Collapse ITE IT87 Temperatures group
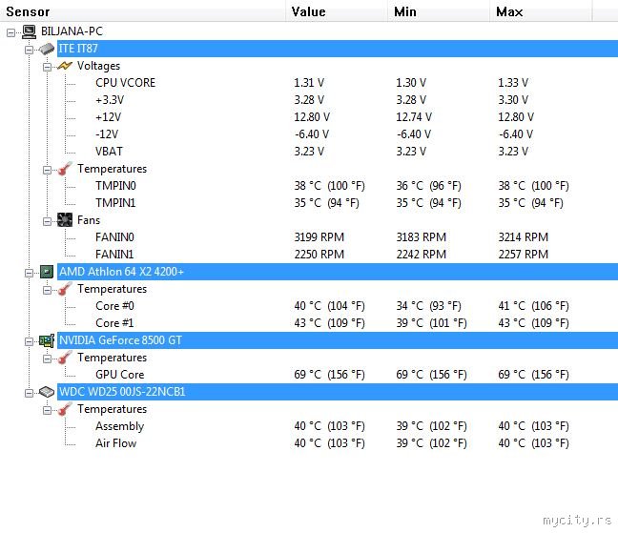This screenshot has width=618, height=533. pos(47,170)
